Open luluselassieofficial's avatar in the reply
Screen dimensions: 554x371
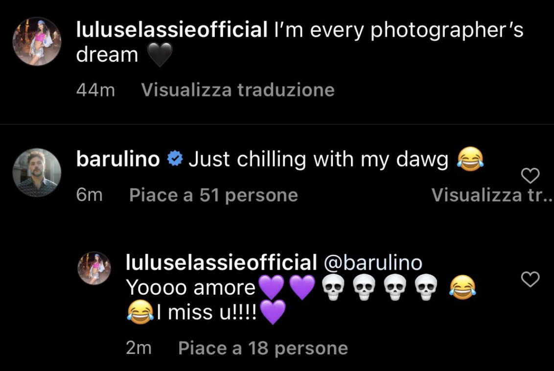coord(94,268)
